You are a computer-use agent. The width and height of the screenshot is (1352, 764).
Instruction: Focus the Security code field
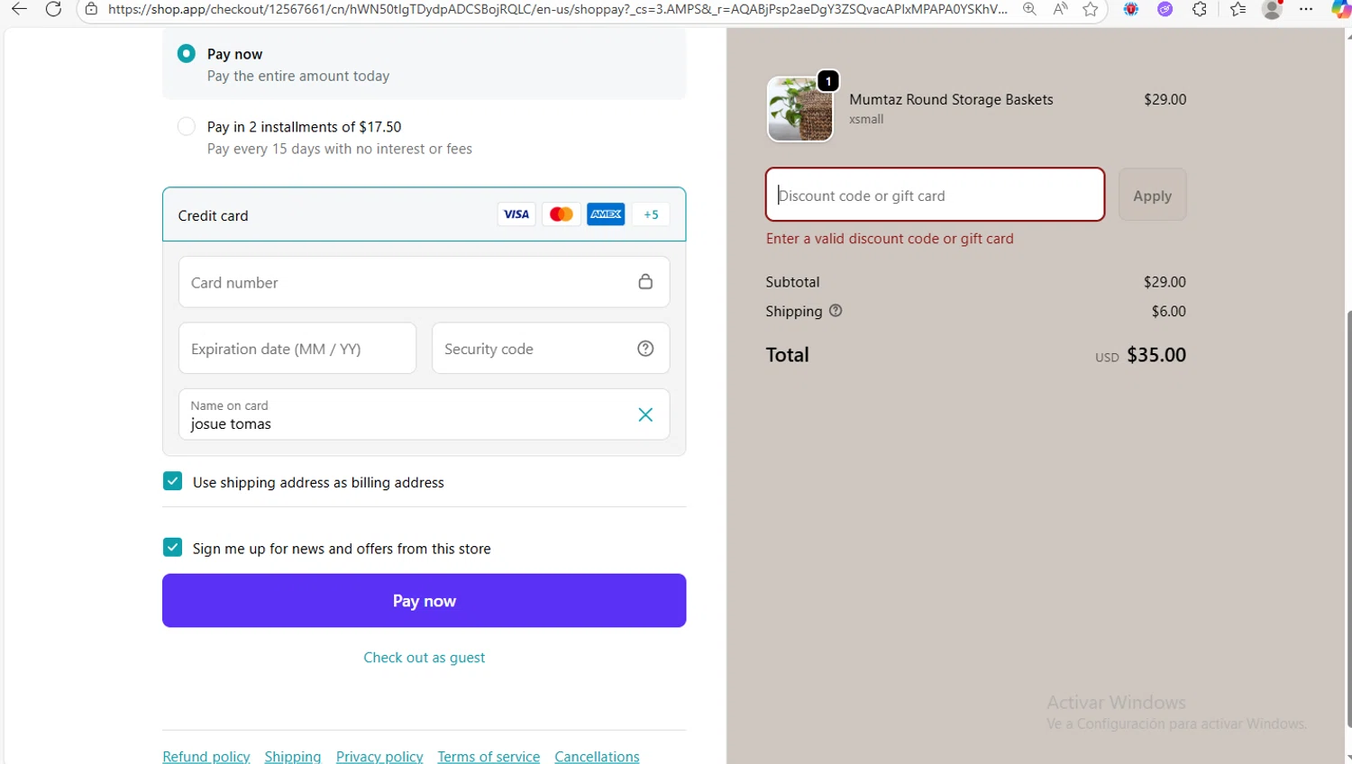click(x=551, y=349)
